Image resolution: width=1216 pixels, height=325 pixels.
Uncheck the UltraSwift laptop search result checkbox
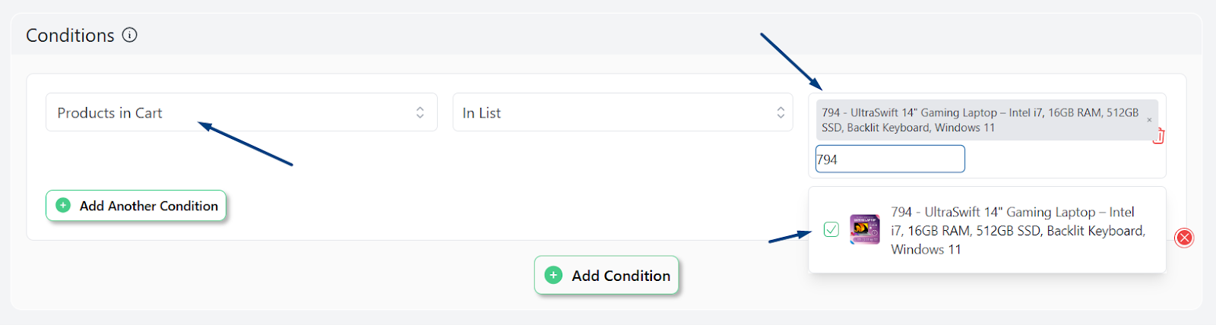(x=831, y=229)
